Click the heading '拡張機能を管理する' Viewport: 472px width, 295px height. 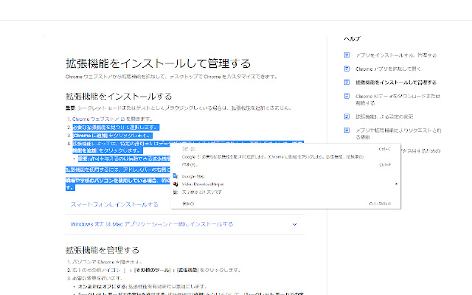[x=103, y=250]
